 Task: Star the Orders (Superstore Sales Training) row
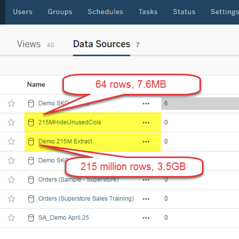tap(11, 199)
